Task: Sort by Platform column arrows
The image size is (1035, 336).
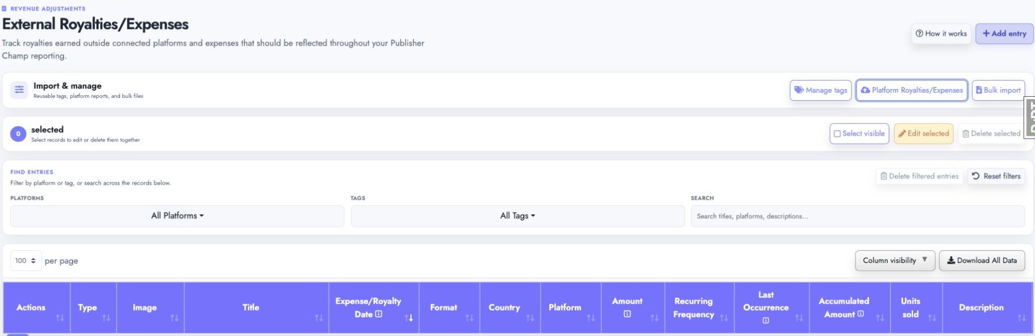Action: coord(591,318)
